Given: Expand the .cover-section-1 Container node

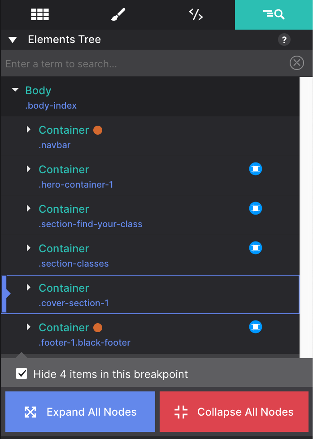Looking at the screenshot, I should [29, 287].
